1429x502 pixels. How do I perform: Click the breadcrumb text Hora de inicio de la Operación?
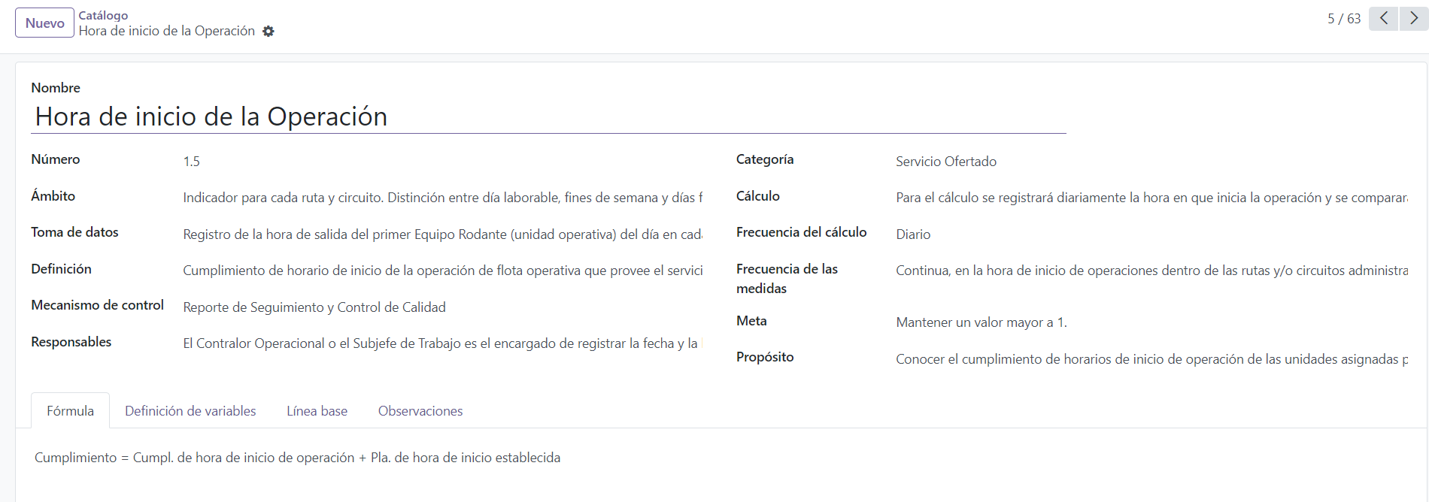[167, 31]
